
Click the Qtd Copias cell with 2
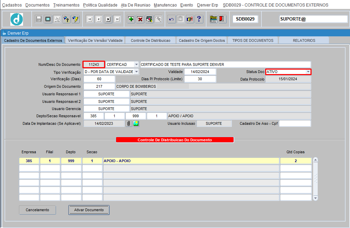(x=295, y=161)
